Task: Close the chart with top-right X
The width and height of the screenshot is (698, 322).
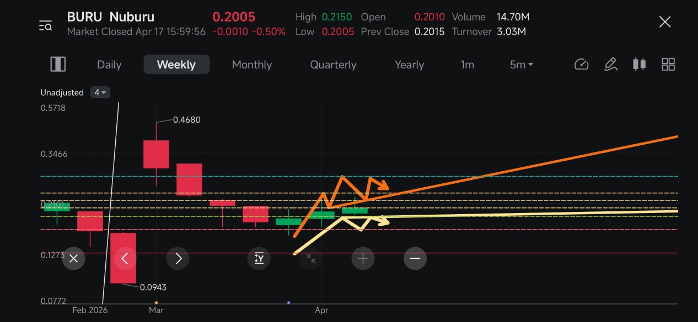Action: 665,22
